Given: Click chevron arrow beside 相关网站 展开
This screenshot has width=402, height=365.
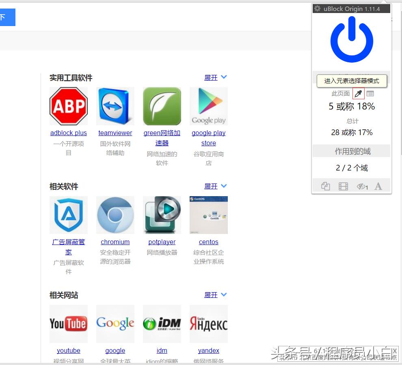Looking at the screenshot, I should [224, 295].
